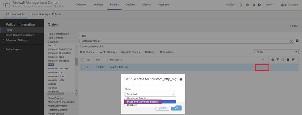This screenshot has height=115, width=302.
Task: Click the green status check icon
Action: tap(247, 5)
